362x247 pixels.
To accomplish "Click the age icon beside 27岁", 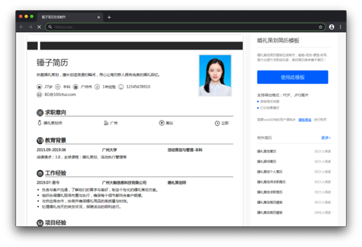I will tap(39, 87).
